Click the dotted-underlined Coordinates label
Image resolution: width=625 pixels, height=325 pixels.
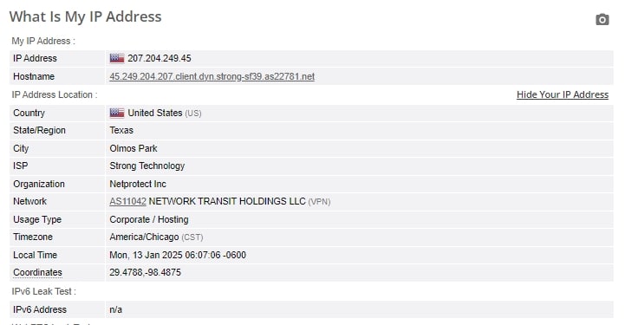click(37, 272)
